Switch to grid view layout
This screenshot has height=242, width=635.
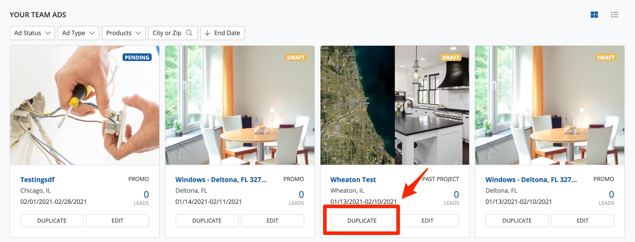click(594, 15)
